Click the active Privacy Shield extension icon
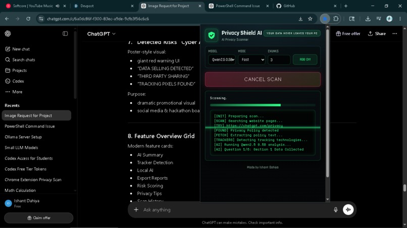The width and height of the screenshot is (407, 228). pos(325,19)
